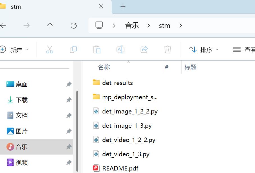Click the Rename icon in toolbar

click(120, 50)
